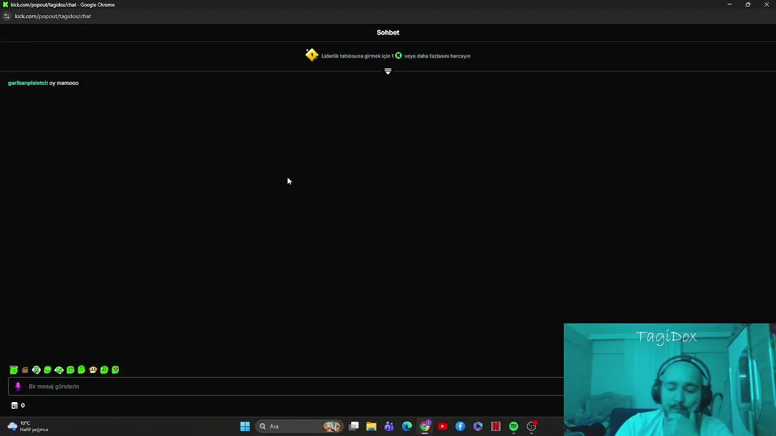Click the white clown-faced emote

pos(36,370)
